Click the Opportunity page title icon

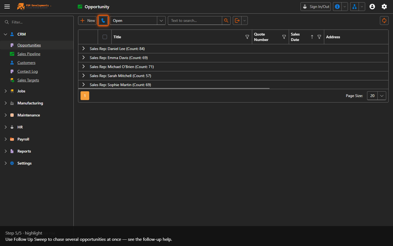80,7
